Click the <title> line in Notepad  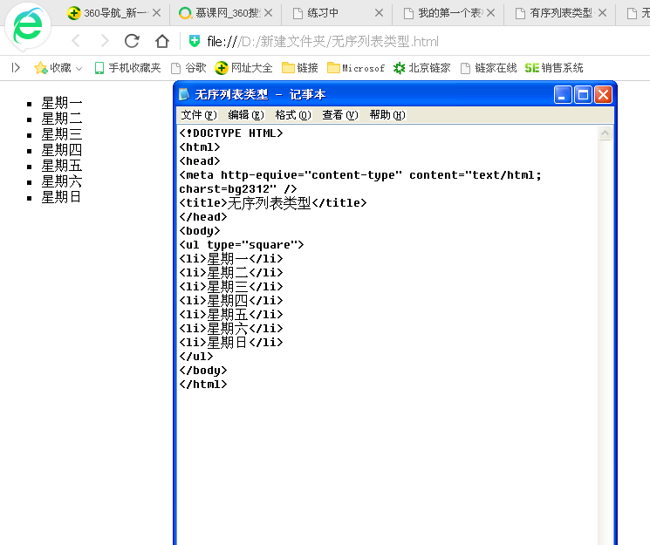[273, 202]
